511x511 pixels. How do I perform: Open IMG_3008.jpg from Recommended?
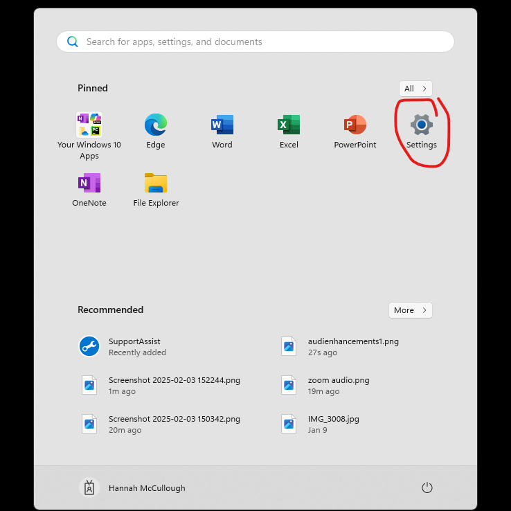[x=333, y=424]
